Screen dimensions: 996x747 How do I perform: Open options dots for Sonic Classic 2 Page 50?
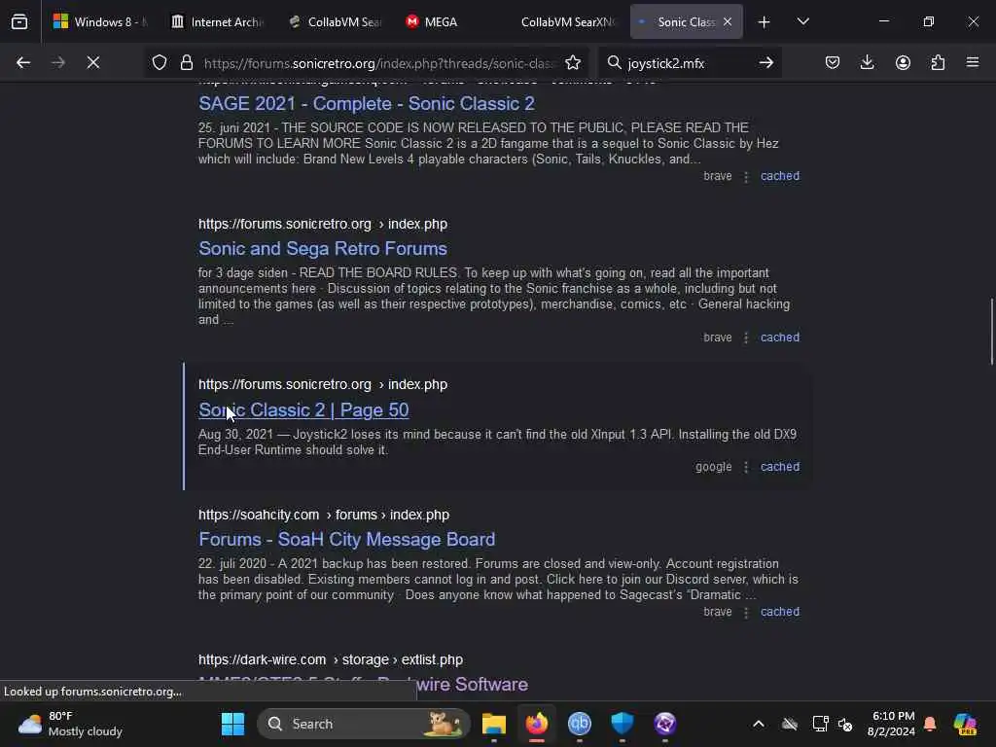tap(746, 467)
